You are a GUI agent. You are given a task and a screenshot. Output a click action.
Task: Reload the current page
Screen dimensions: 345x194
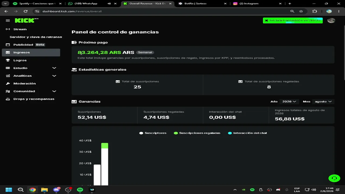(26, 11)
